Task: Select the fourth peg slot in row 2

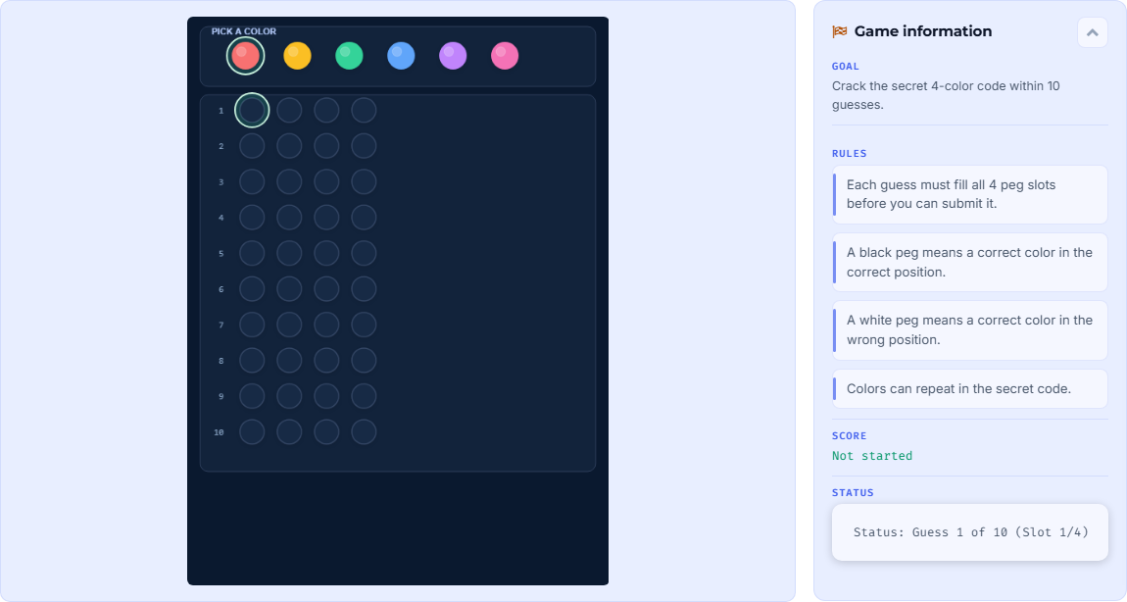Action: tap(365, 146)
